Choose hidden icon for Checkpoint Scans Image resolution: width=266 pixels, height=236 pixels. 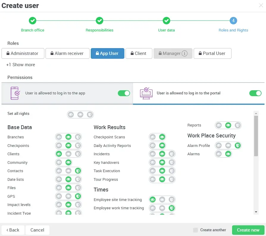point(153,137)
